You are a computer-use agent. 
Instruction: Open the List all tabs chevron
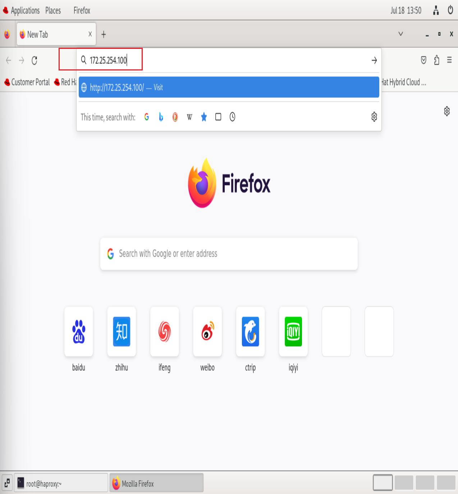click(401, 34)
